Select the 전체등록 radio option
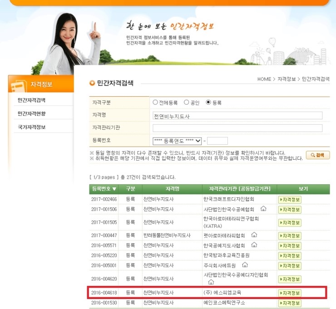This screenshot has height=309, width=336. pyautogui.click(x=155, y=103)
